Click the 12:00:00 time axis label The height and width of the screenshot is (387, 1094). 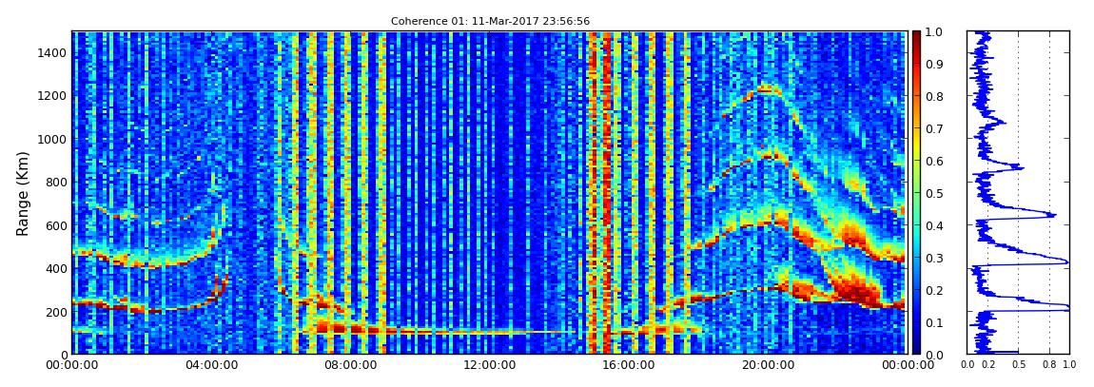point(488,365)
